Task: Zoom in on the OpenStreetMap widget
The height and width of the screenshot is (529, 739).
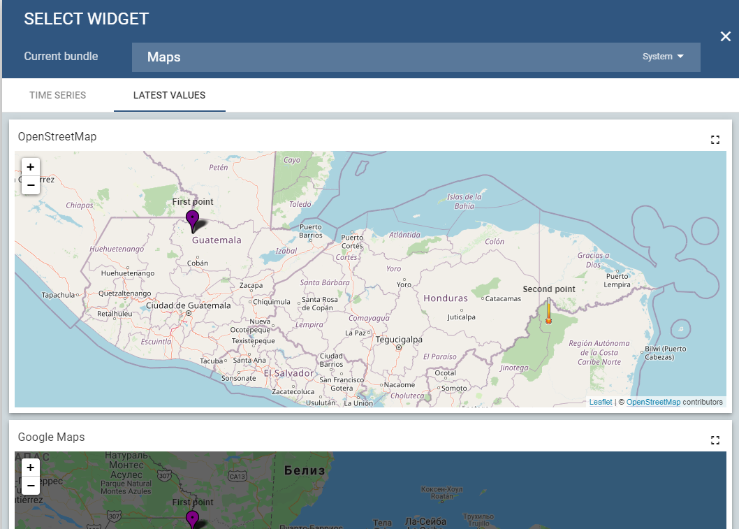Action: click(31, 167)
